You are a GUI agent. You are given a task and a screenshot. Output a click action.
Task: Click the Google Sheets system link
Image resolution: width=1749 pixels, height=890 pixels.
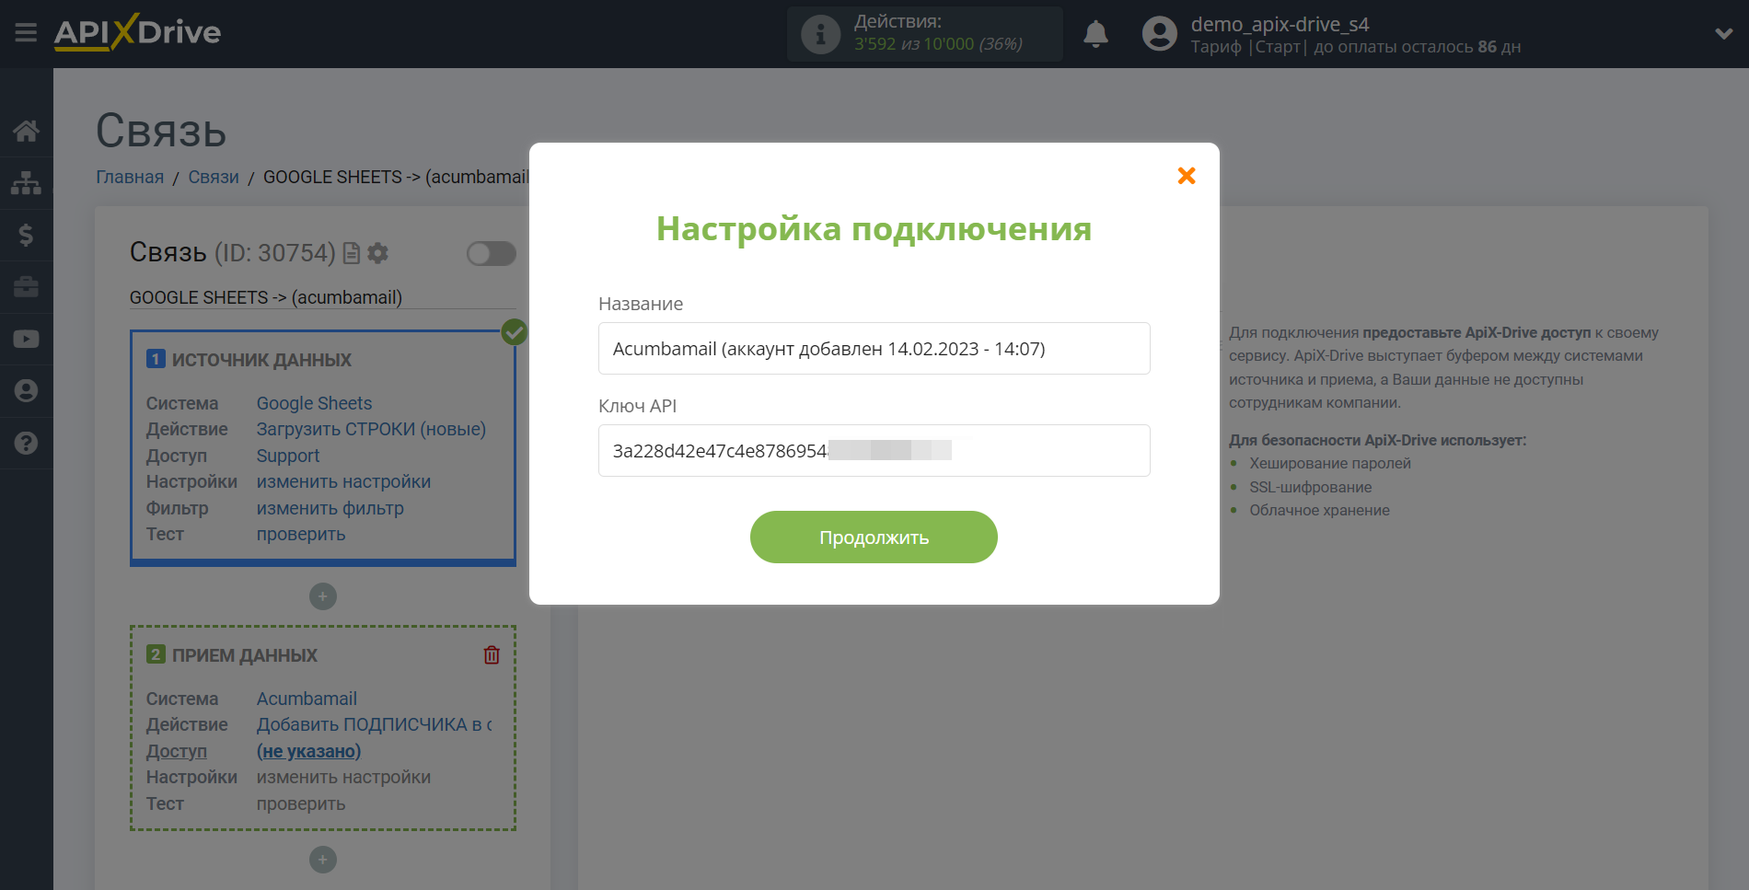click(x=314, y=403)
